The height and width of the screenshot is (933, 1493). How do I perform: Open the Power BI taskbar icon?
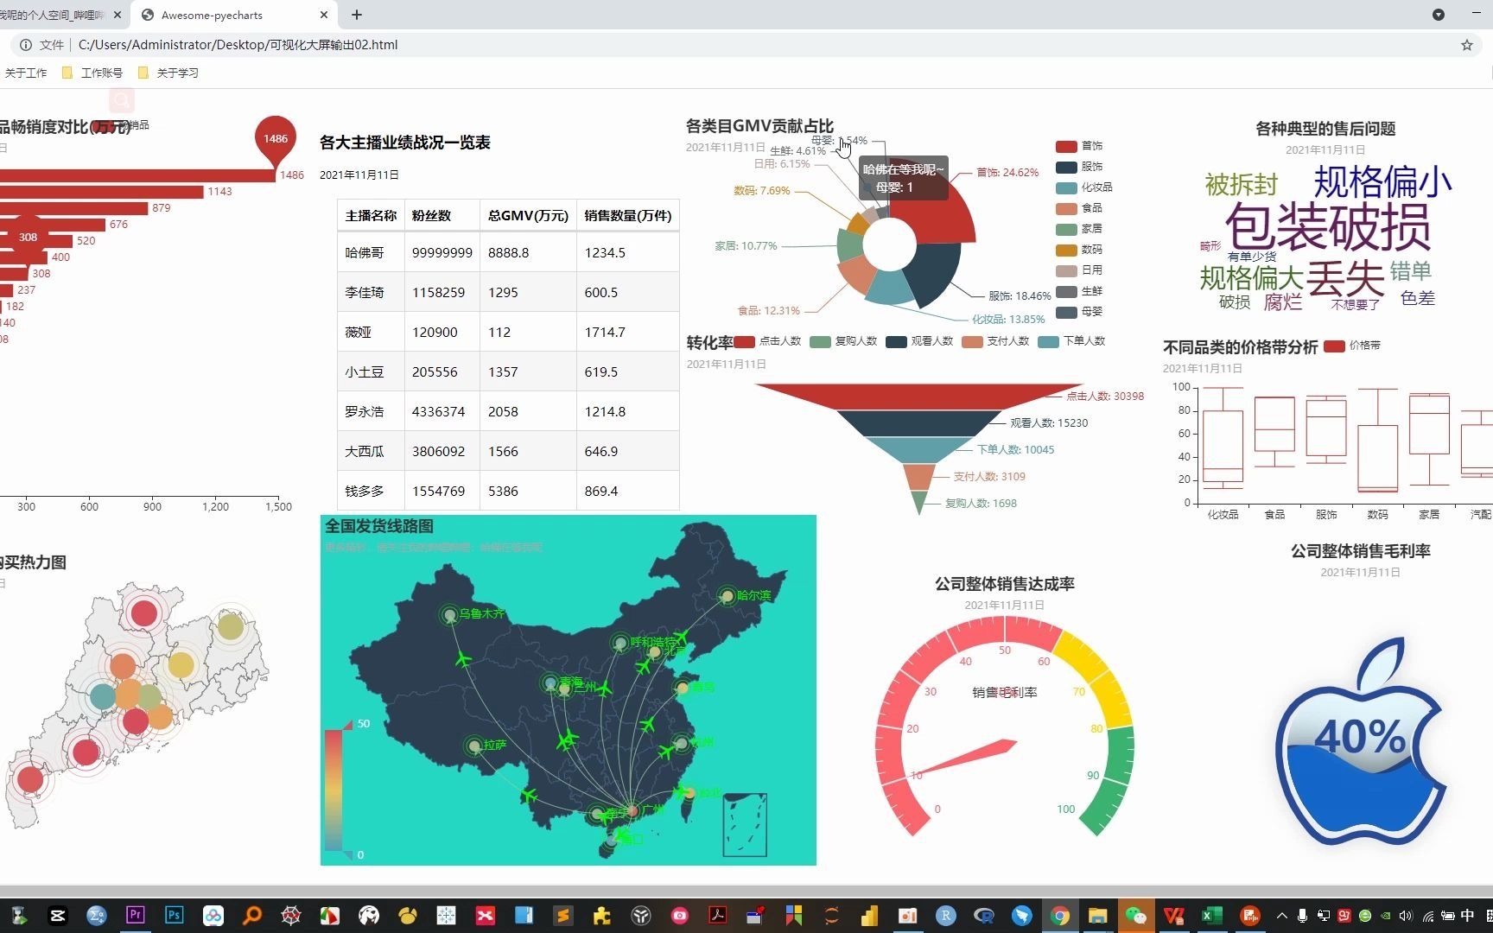tap(869, 916)
